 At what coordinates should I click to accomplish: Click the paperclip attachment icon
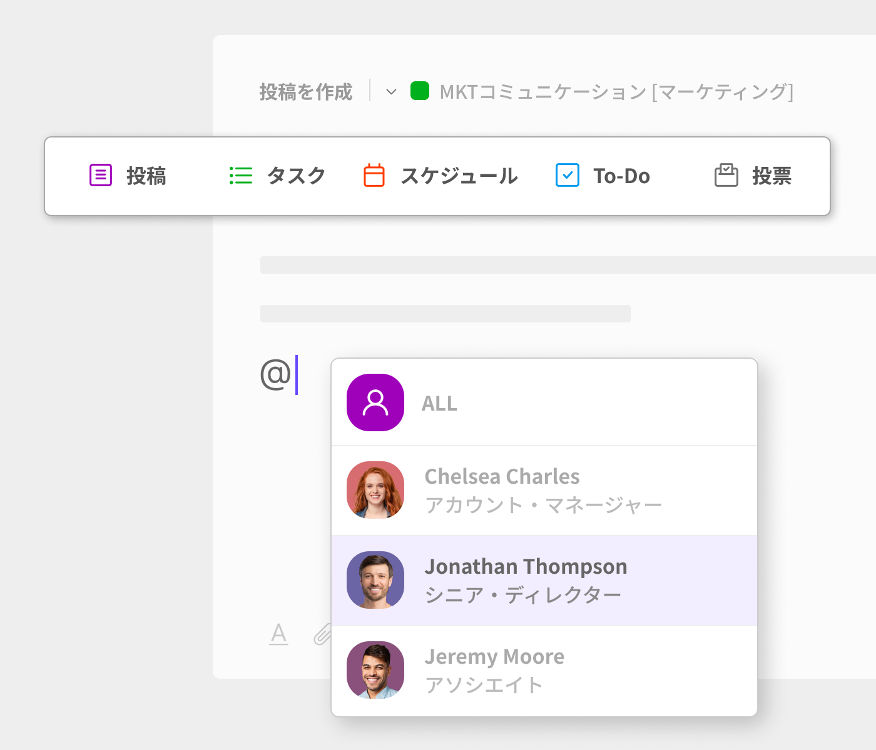click(x=322, y=634)
